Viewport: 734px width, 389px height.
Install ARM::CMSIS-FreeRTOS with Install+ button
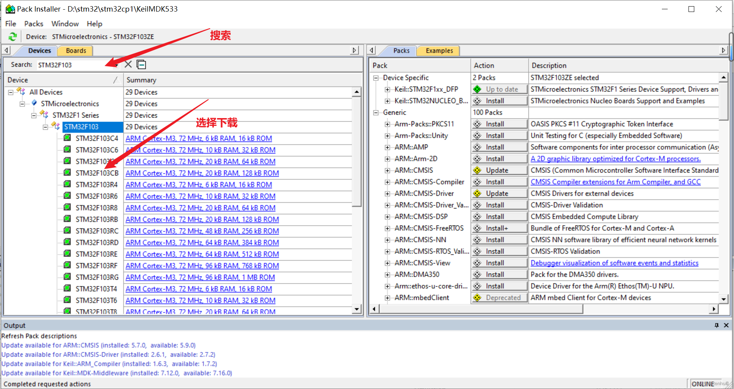(x=499, y=228)
